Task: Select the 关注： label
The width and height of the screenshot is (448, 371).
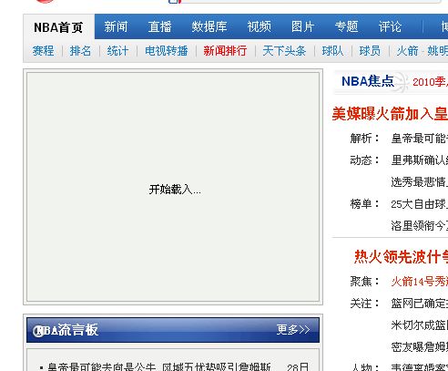Action: (365, 304)
